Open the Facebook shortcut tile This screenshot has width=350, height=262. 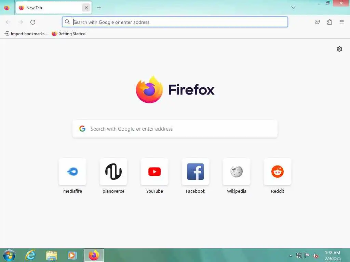point(196,172)
